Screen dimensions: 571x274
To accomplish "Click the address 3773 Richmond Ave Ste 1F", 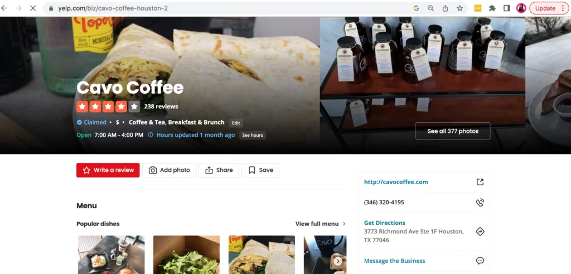I will point(414,235).
